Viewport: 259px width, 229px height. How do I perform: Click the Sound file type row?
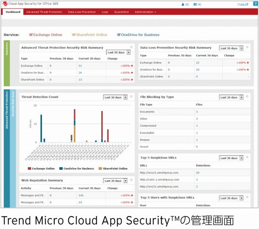[x=194, y=147]
